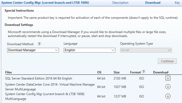
Task: Open the Download Method dropdown
Action: pos(33,50)
